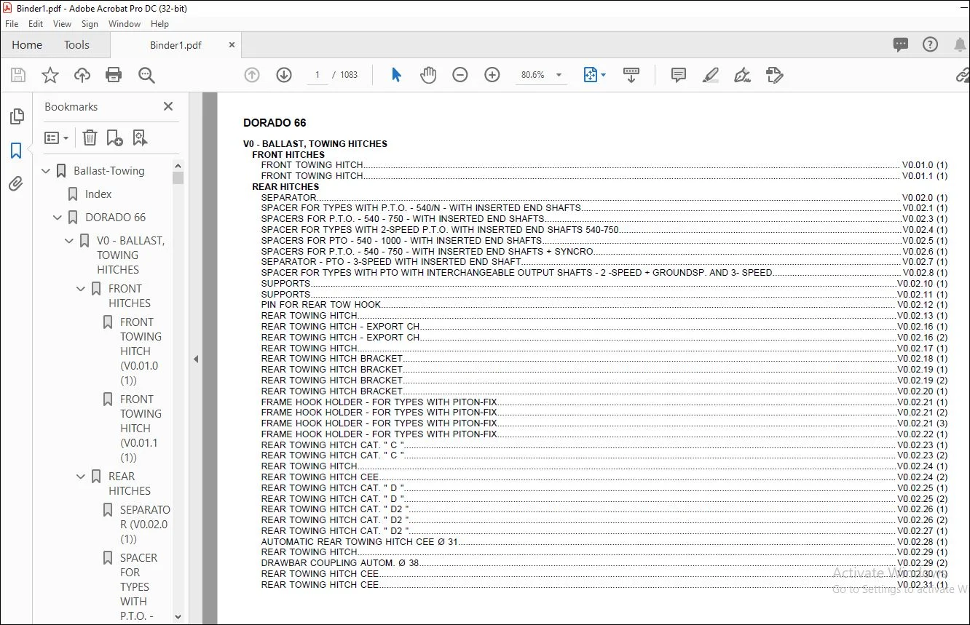
Task: Open the attachments paperclip panel
Action: [x=16, y=184]
